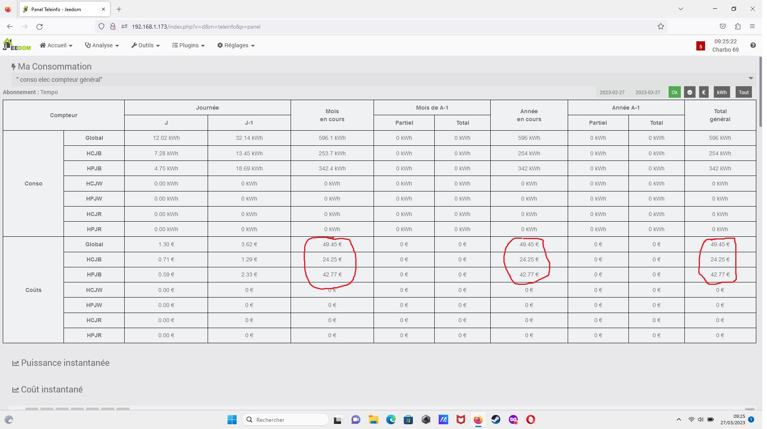Click the start date field 2023-02-27
Image resolution: width=767 pixels, height=429 pixels.
(612, 92)
